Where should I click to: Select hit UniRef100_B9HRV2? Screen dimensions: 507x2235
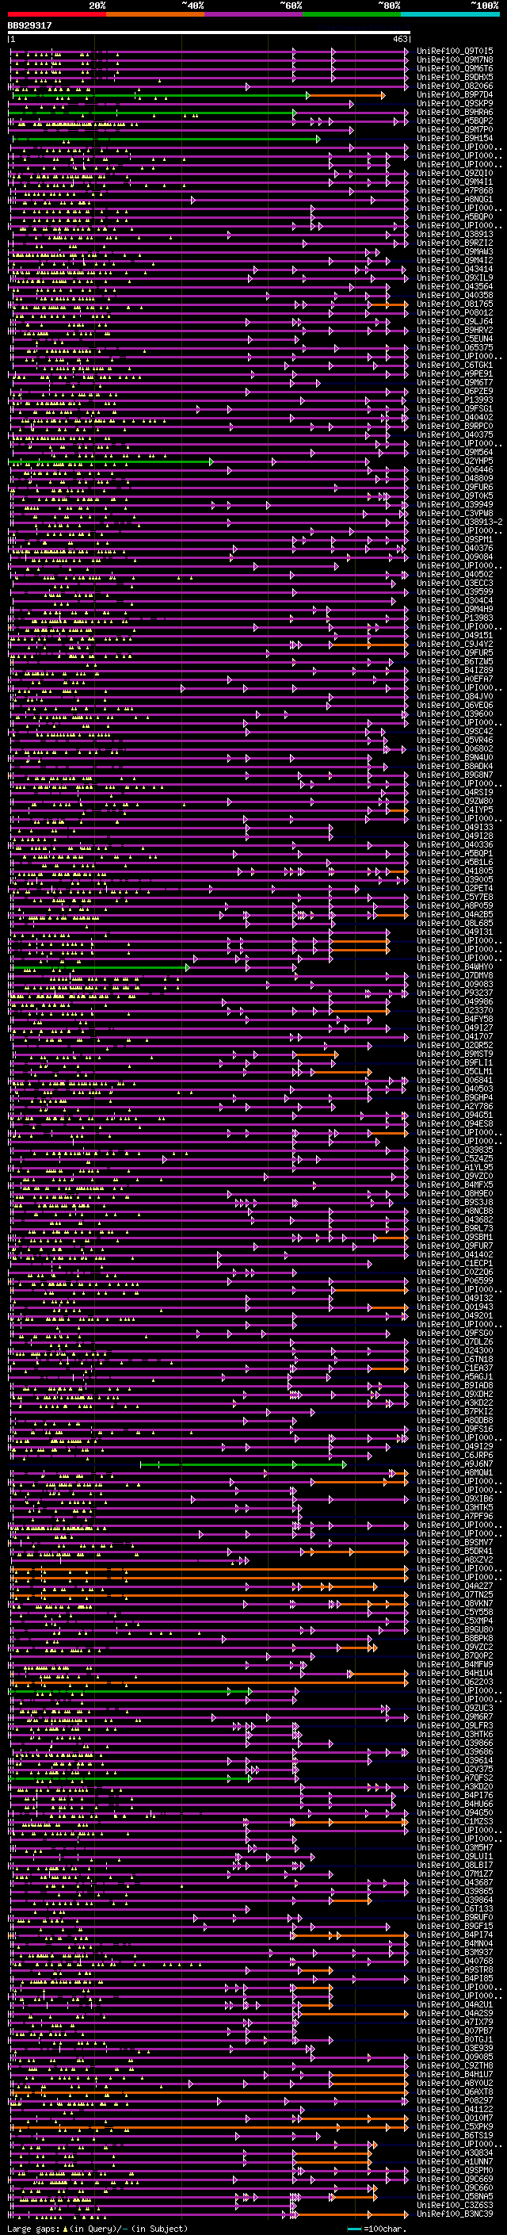click(x=455, y=330)
